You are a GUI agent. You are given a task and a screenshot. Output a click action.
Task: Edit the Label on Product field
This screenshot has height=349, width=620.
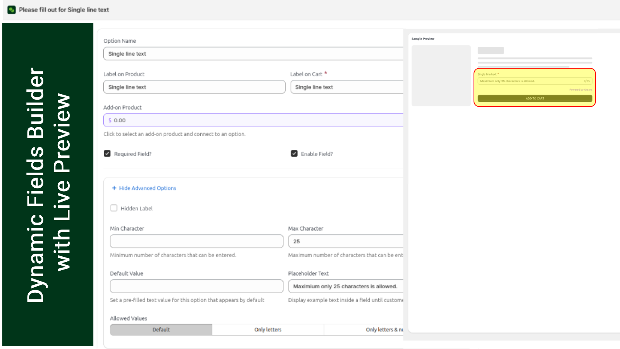(x=194, y=87)
